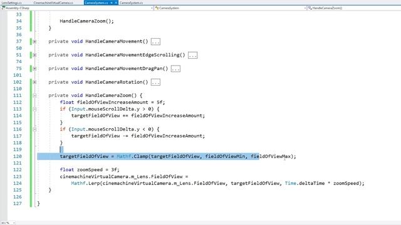The width and height of the screenshot is (401, 225).
Task: Open the CinemachineVirtualCamera.cs tab
Action: (53, 2)
